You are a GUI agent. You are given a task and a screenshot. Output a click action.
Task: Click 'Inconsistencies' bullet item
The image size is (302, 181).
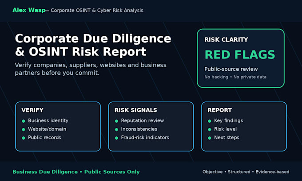(139, 129)
